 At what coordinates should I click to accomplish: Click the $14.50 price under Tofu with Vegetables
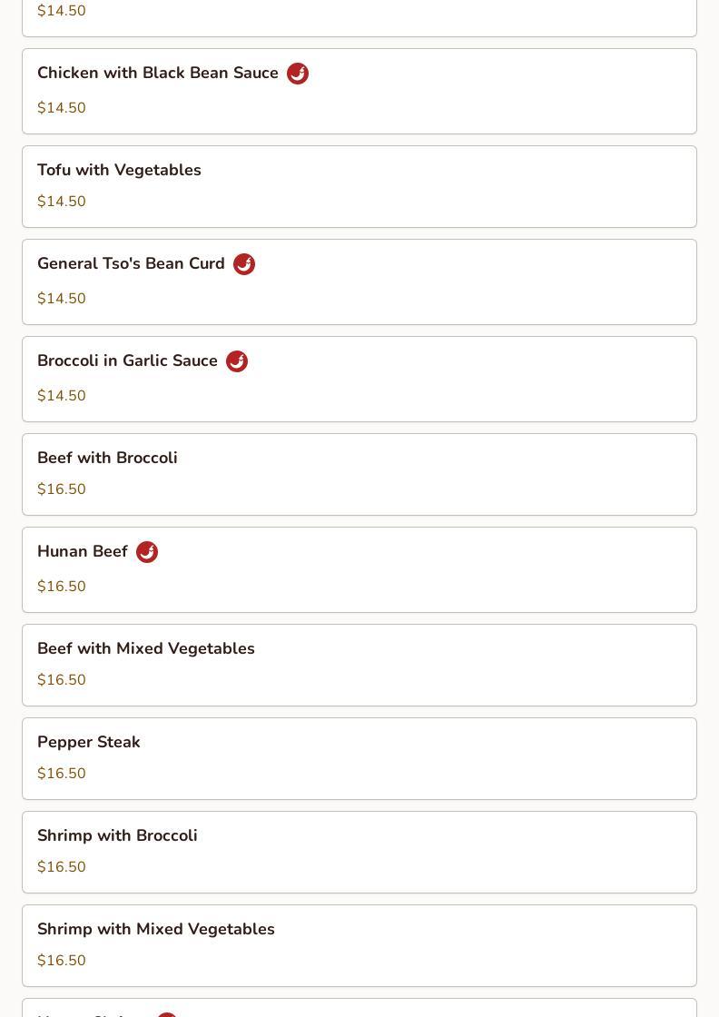coord(62,202)
